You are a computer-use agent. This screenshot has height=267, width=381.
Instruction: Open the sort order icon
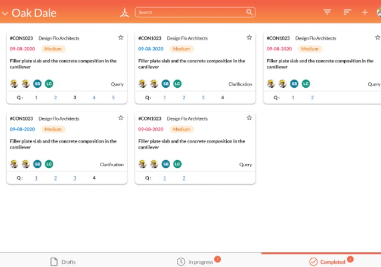347,12
